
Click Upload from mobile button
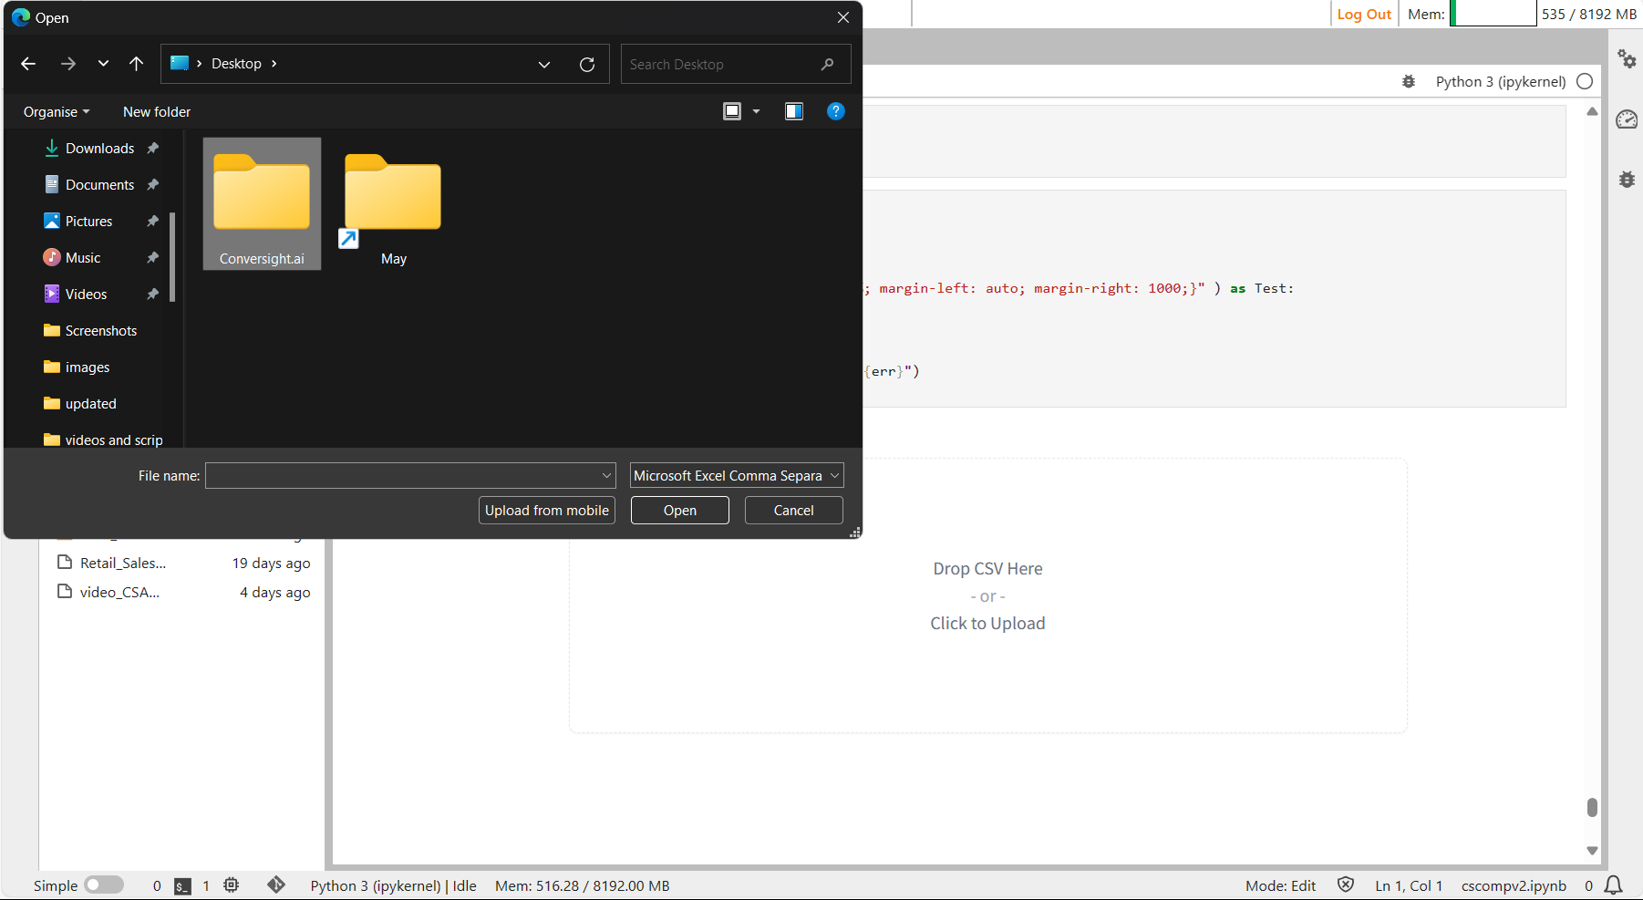547,510
